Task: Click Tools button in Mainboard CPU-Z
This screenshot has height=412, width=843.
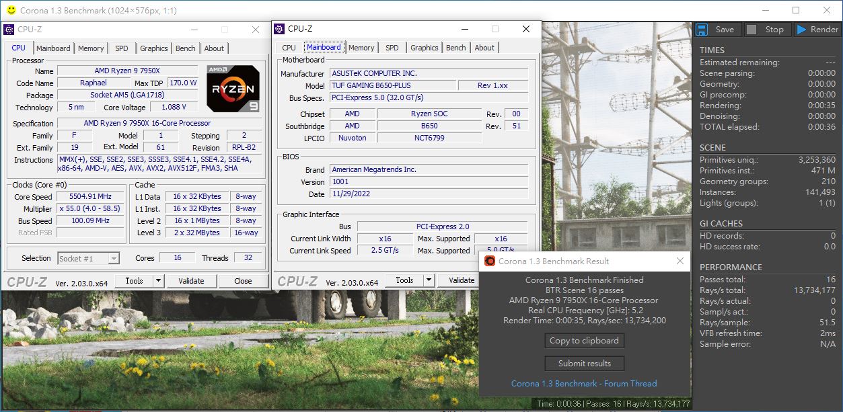Action: click(x=404, y=280)
